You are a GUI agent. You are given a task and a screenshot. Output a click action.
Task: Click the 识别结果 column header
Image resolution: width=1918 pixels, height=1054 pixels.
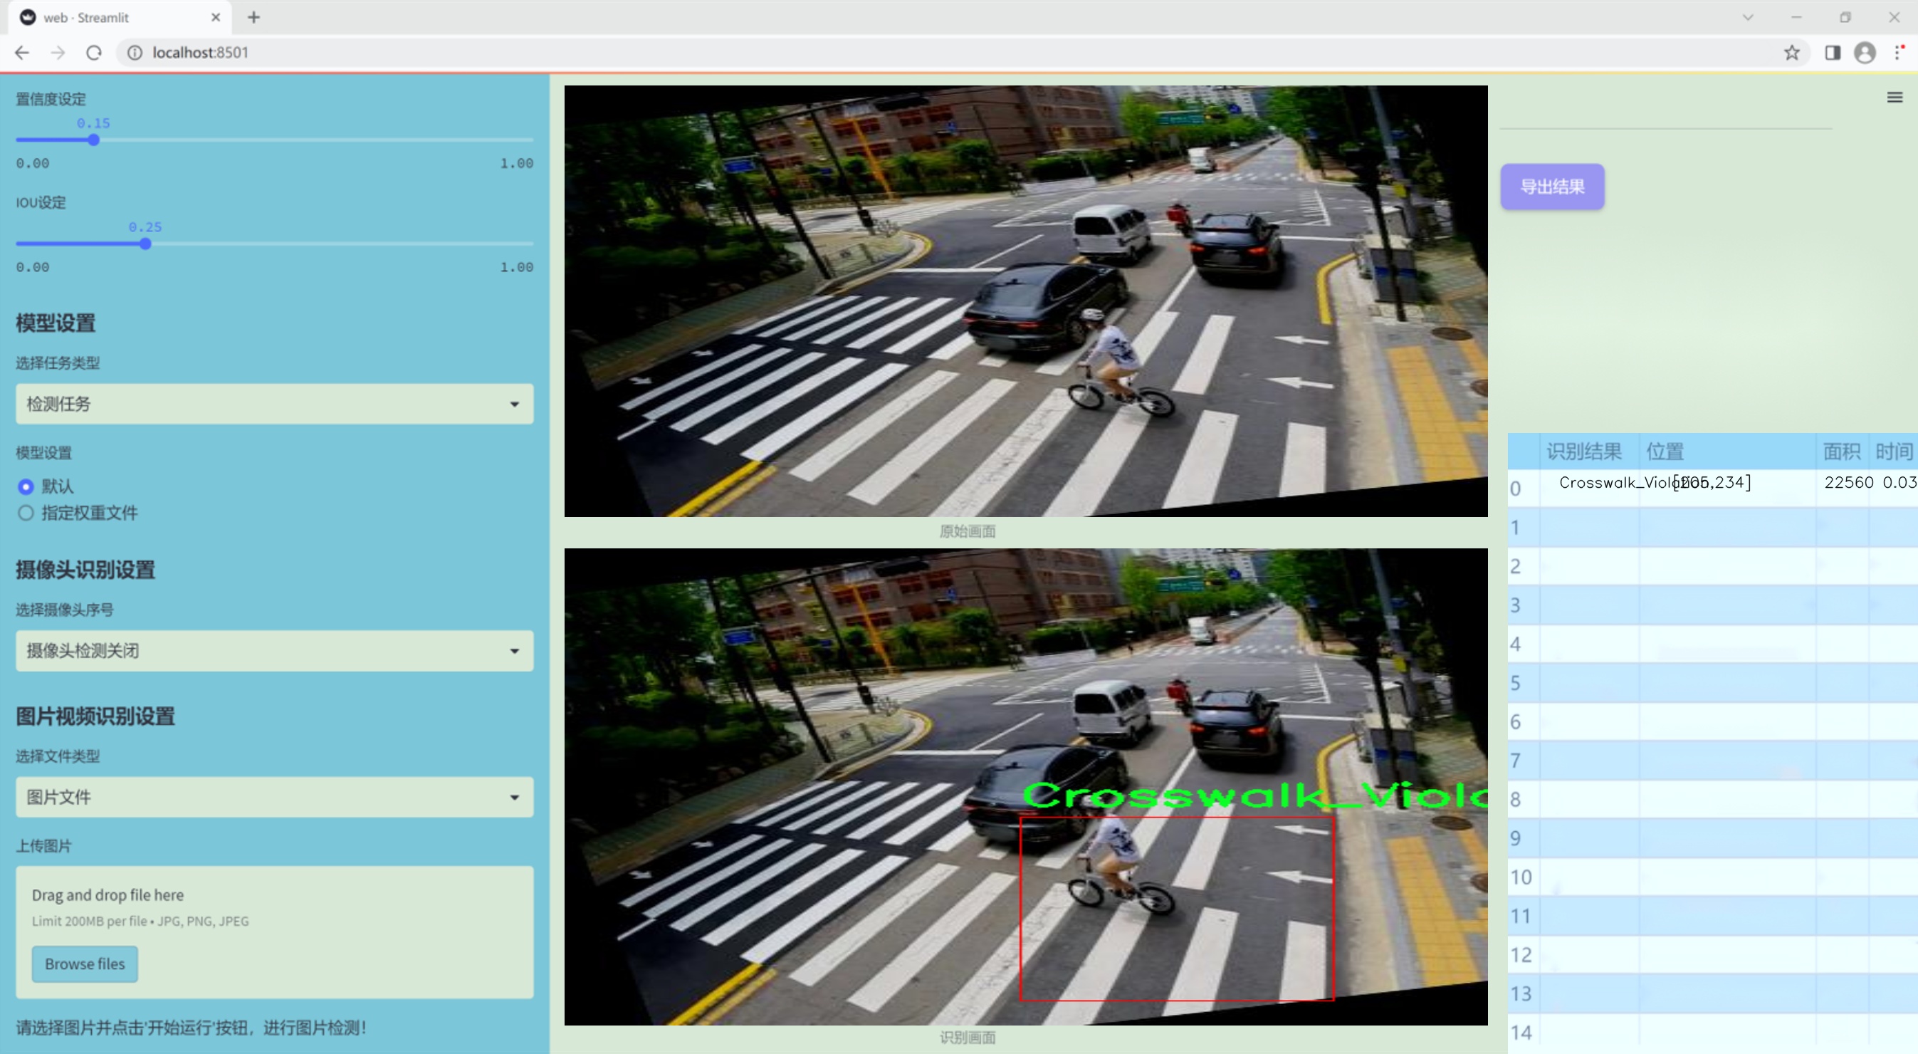(x=1583, y=452)
